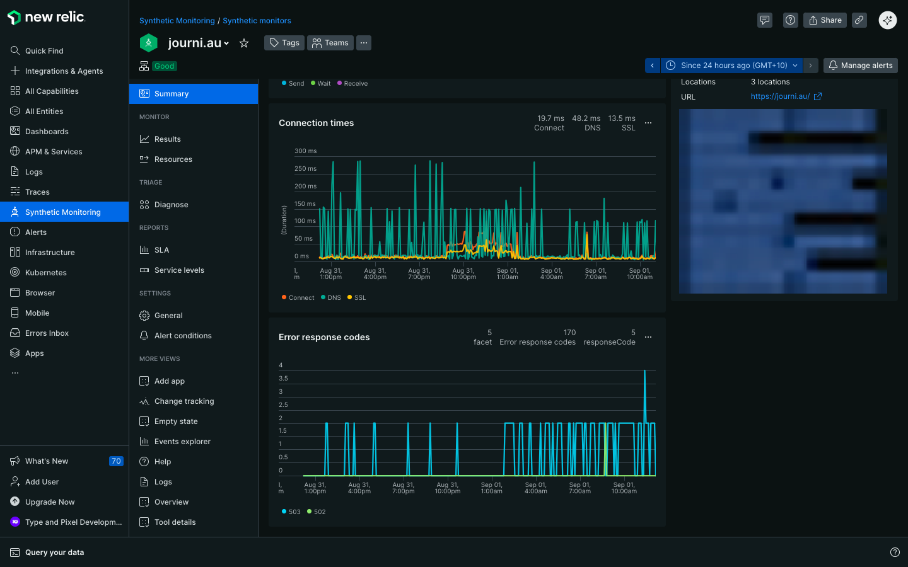Follow Synthetic Monitoring breadcrumb link
The height and width of the screenshot is (567, 908).
tap(177, 21)
